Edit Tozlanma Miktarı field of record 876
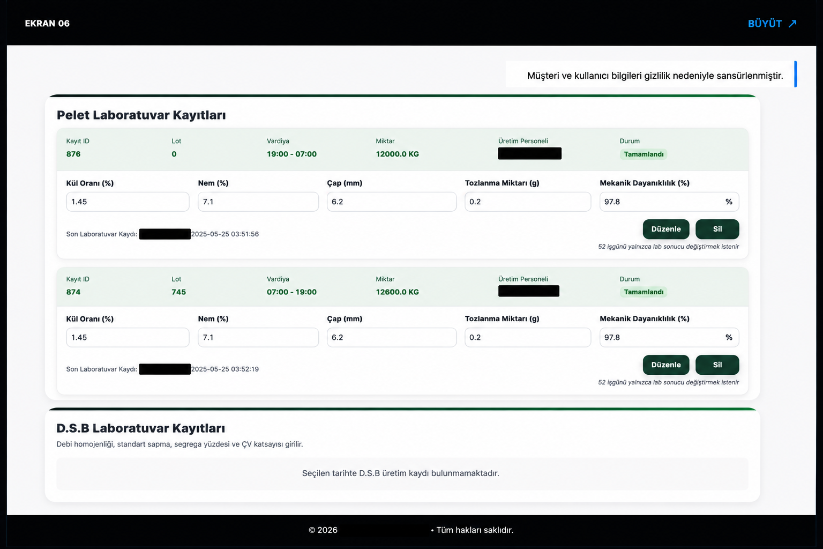This screenshot has height=549, width=823. [528, 202]
